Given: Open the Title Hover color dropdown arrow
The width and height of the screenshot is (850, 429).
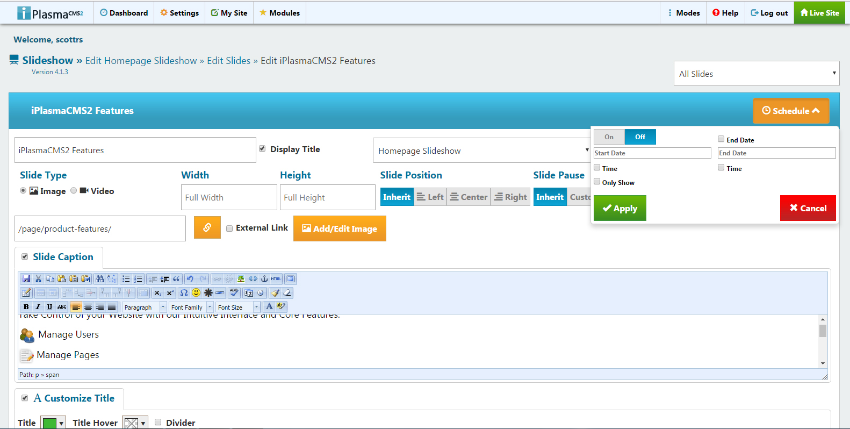Looking at the screenshot, I should tap(143, 424).
